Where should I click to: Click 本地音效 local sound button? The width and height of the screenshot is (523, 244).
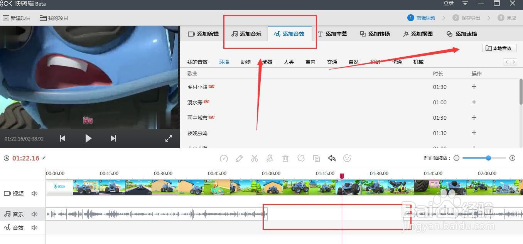coord(499,48)
